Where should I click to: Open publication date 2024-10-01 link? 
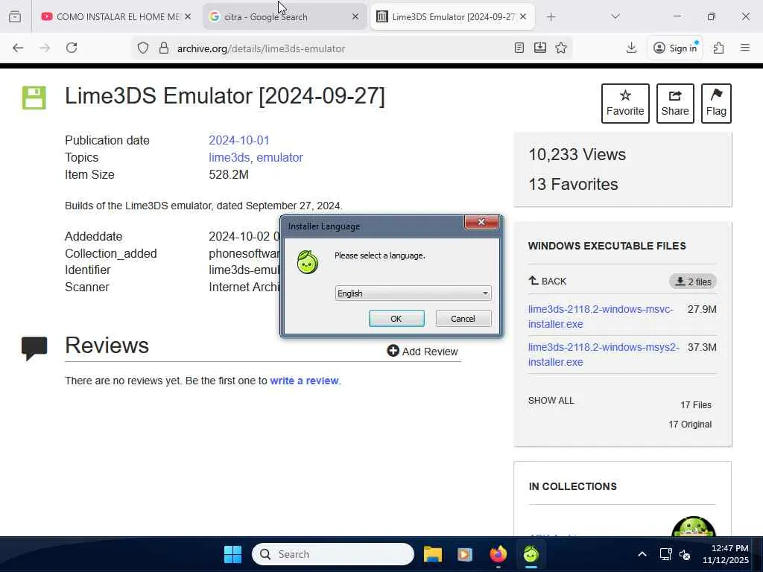[239, 140]
